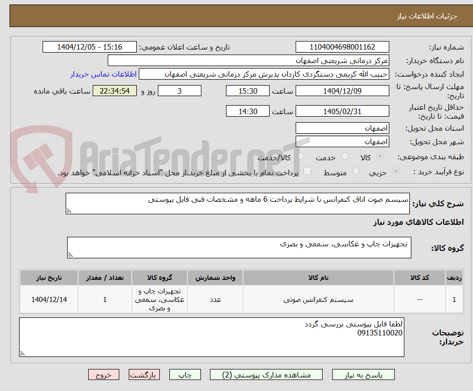The height and width of the screenshot is (391, 473).
Task: Click the تاریخ نیاز column header
Action: (x=49, y=278)
